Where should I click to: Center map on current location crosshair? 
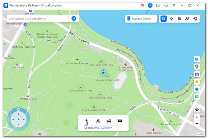(x=197, y=109)
